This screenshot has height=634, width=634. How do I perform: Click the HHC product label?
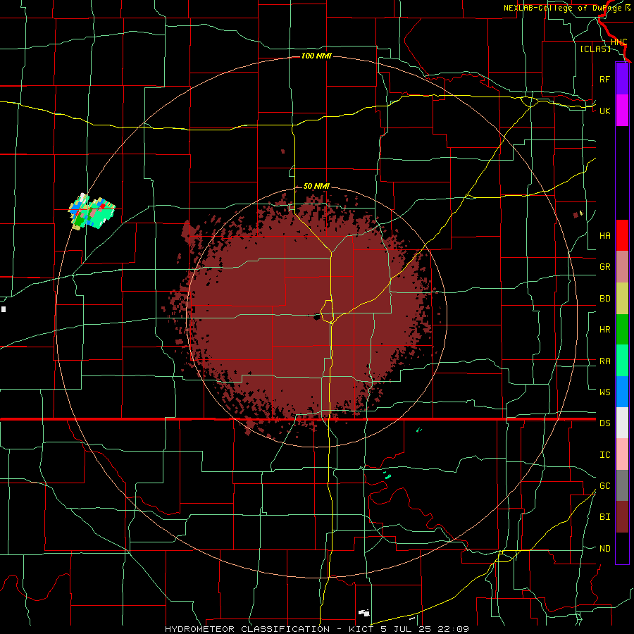point(619,42)
